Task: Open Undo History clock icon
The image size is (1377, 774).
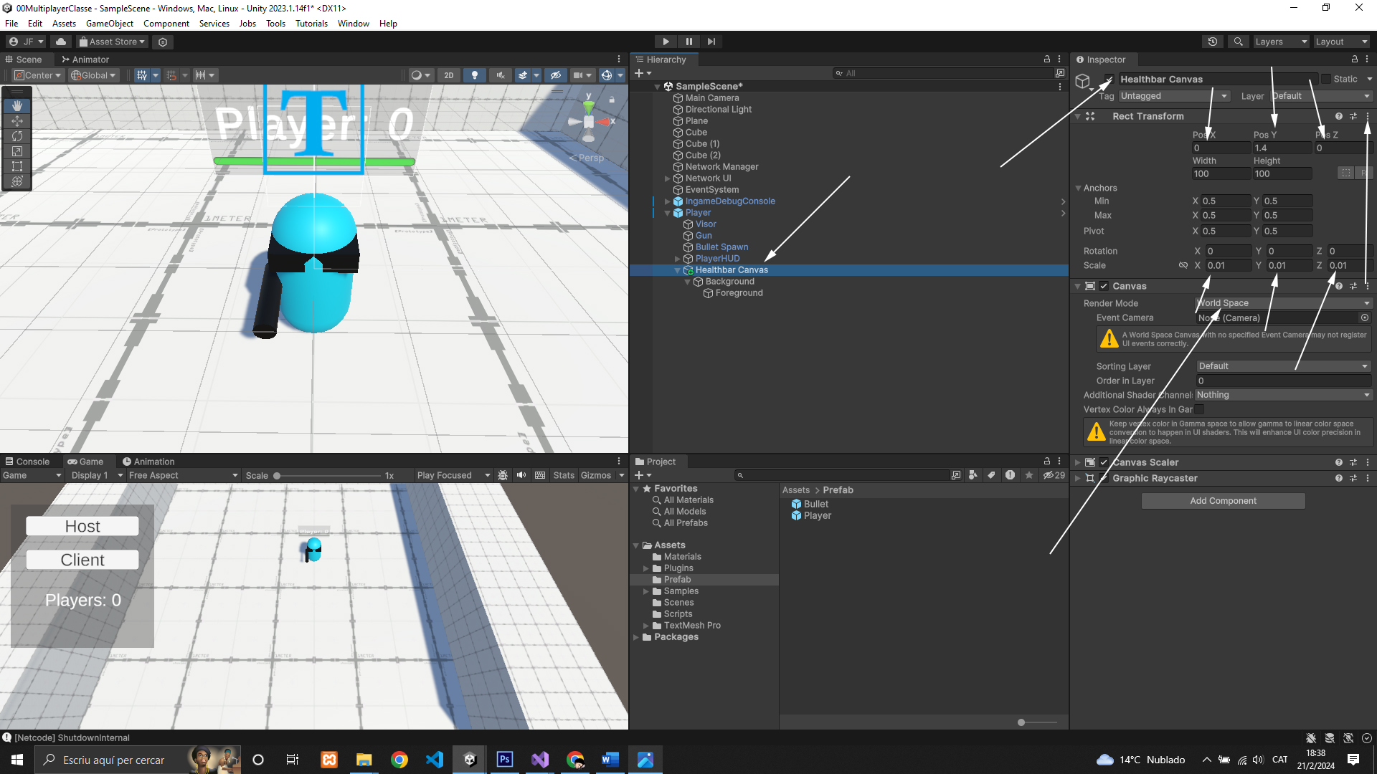Action: 1213,42
